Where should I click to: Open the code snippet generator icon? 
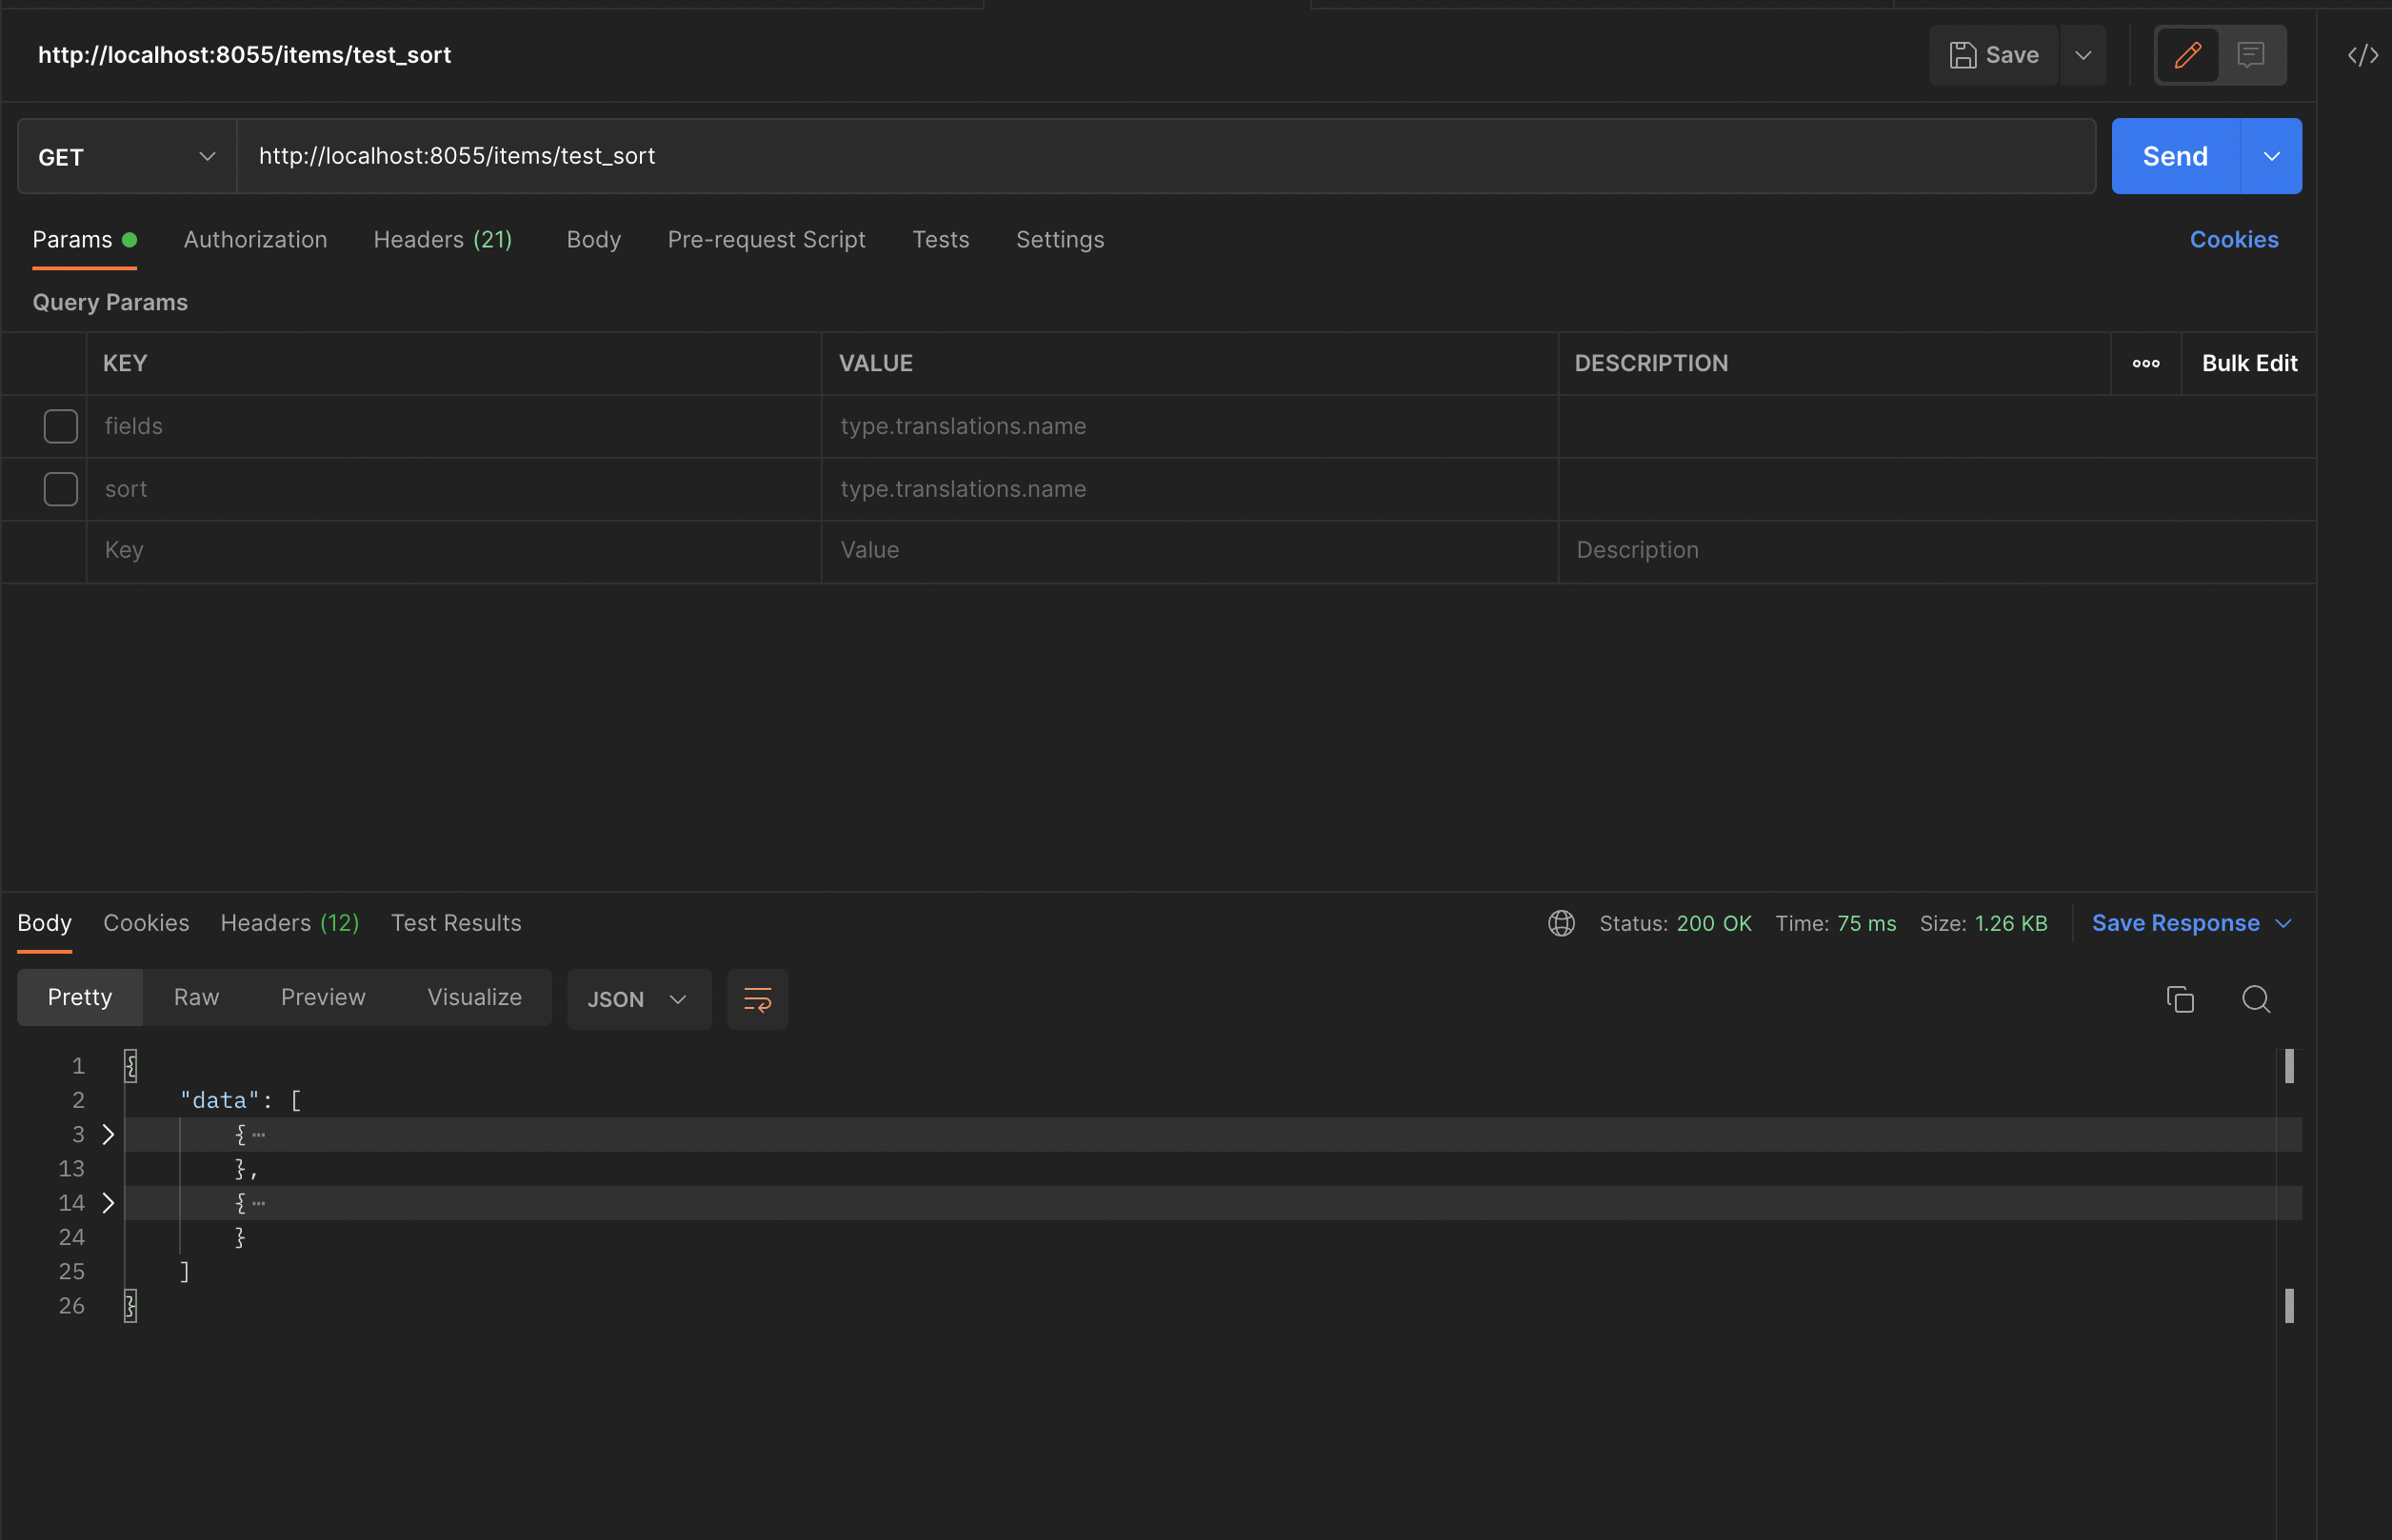[2363, 55]
